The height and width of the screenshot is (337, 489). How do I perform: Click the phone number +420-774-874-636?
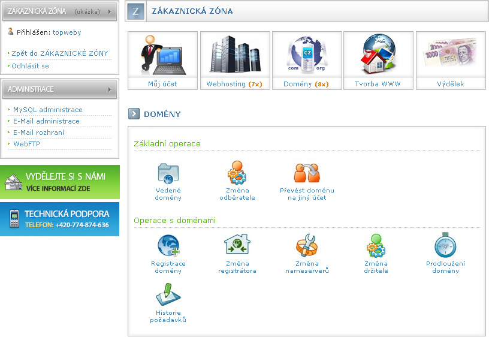(x=82, y=225)
